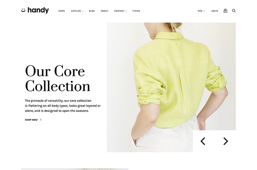Expand the chevron next to CATALOG

pos(83,11)
